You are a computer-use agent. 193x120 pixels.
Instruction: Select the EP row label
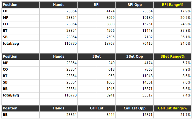5,11
